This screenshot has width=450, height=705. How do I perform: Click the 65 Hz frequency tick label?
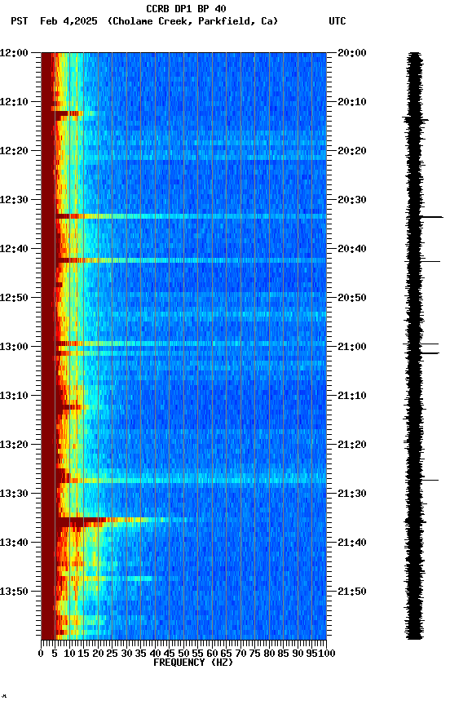click(x=227, y=654)
